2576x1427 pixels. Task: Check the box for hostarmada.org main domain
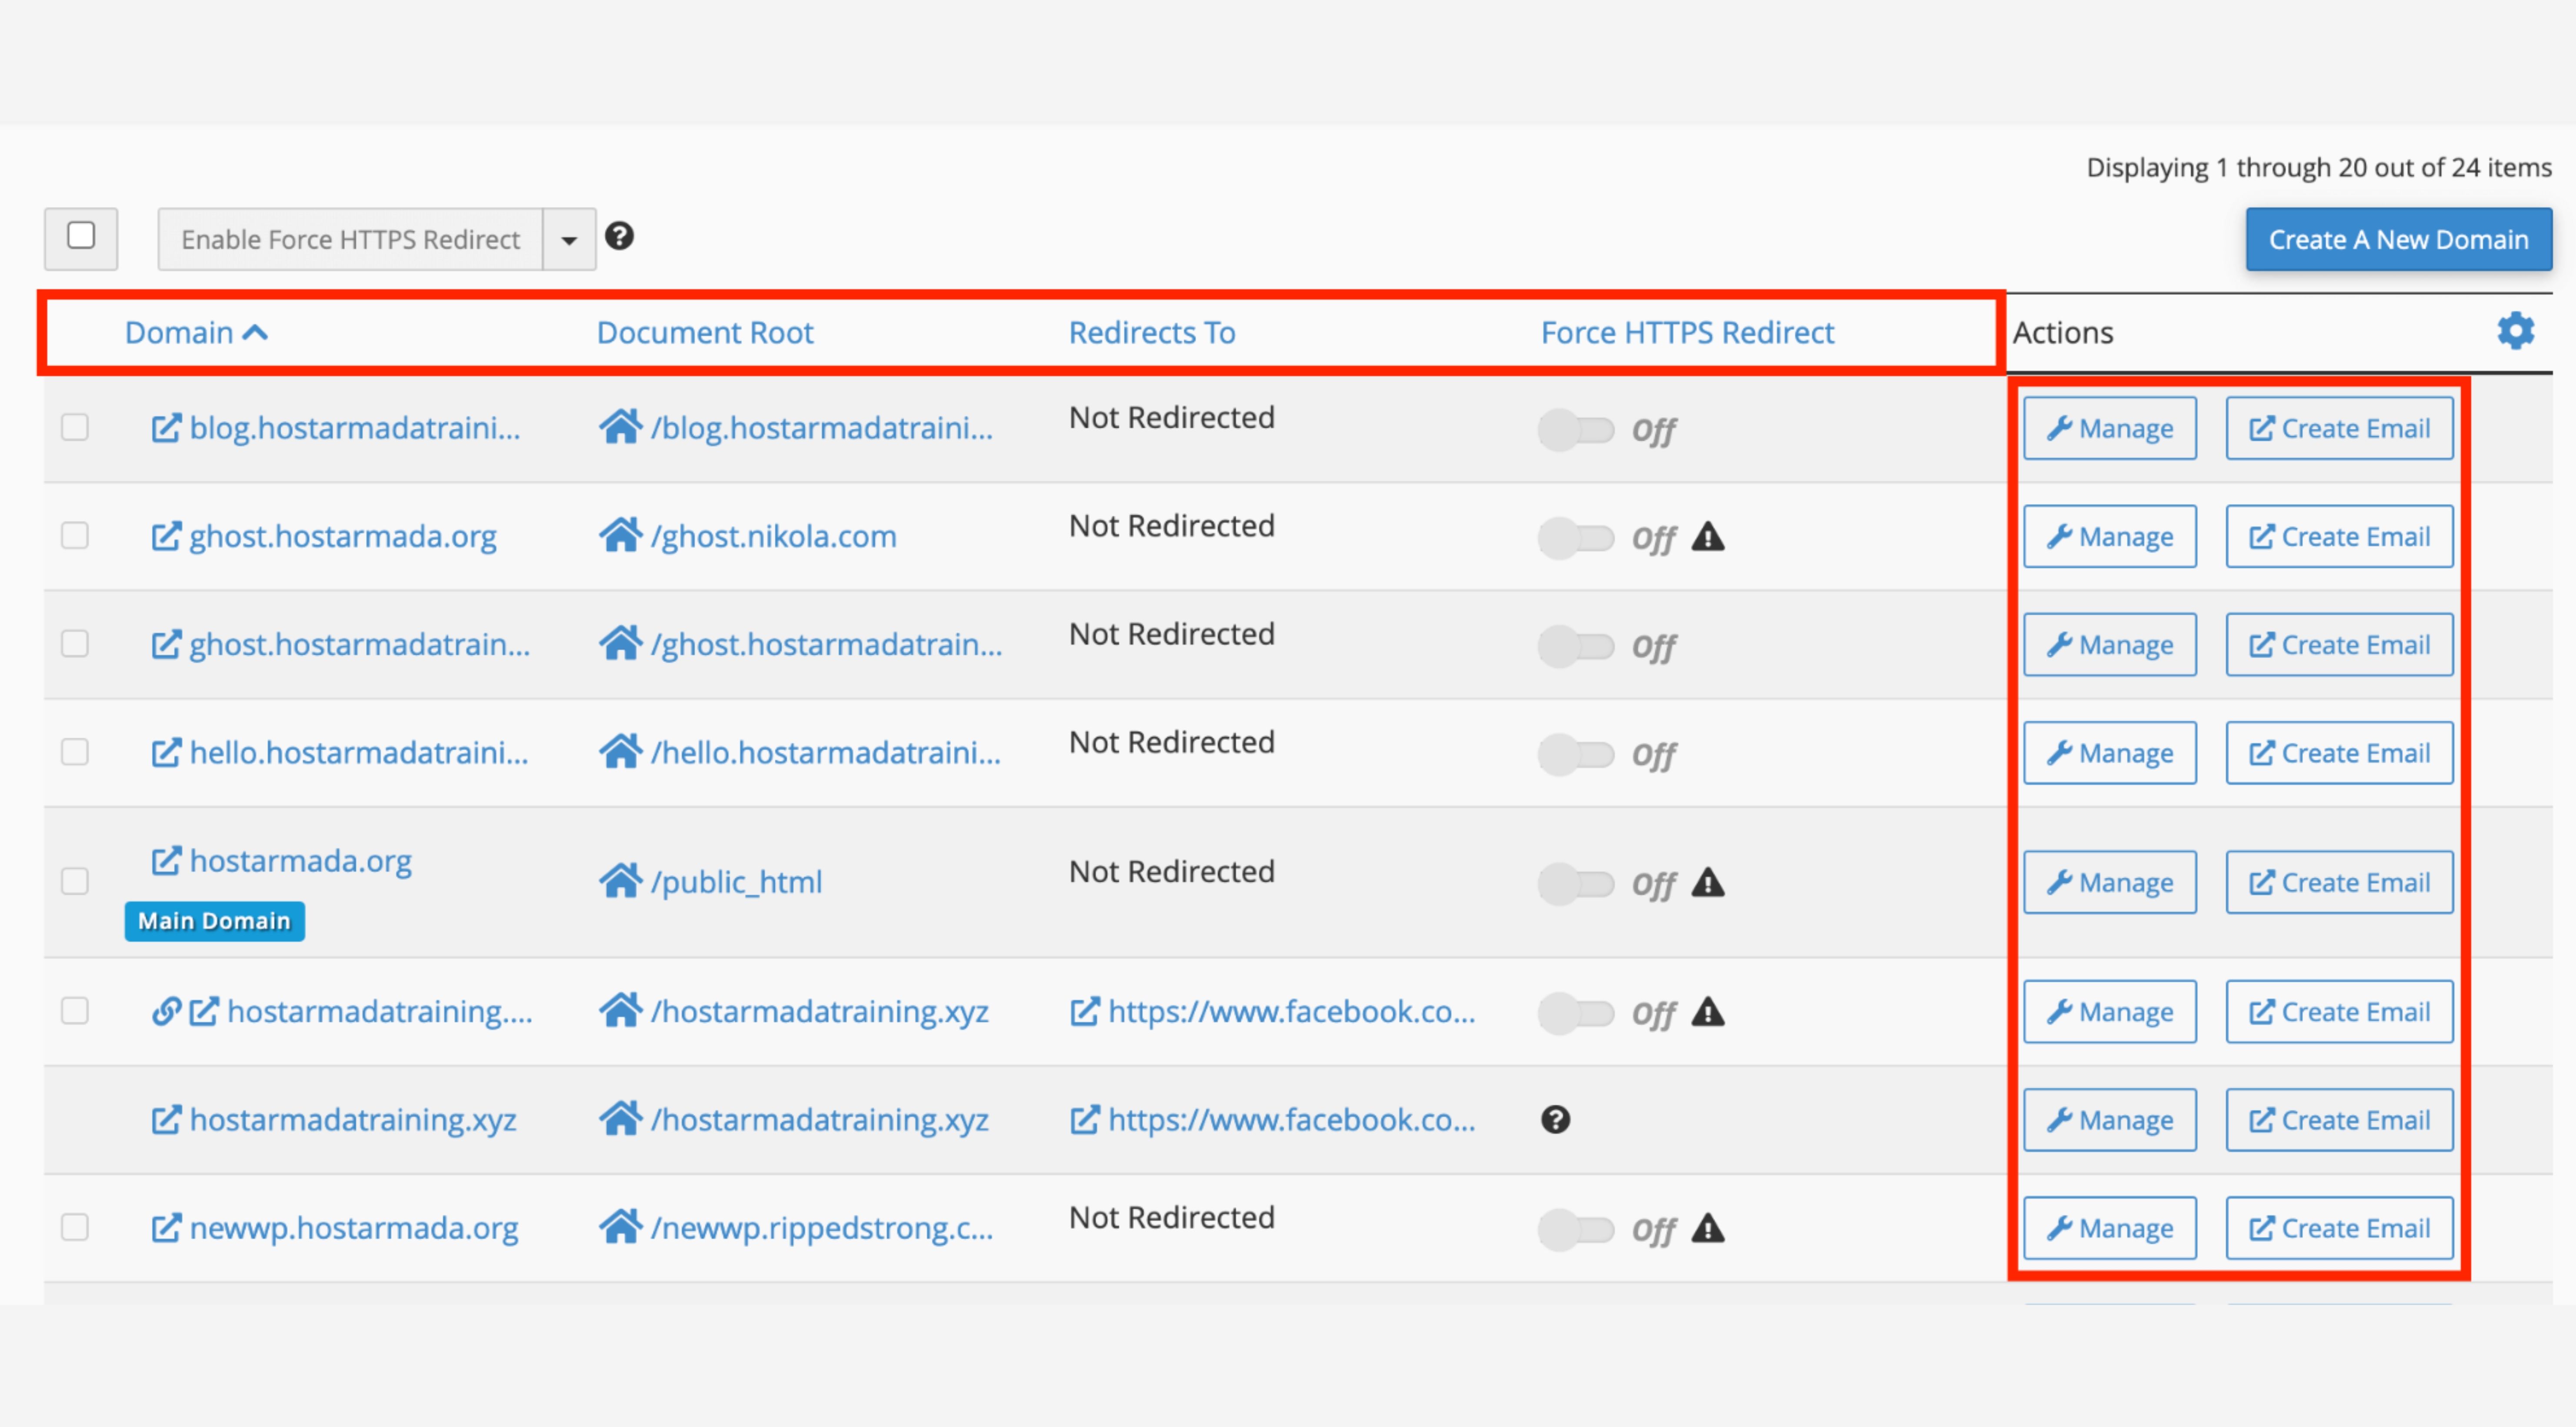click(75, 882)
